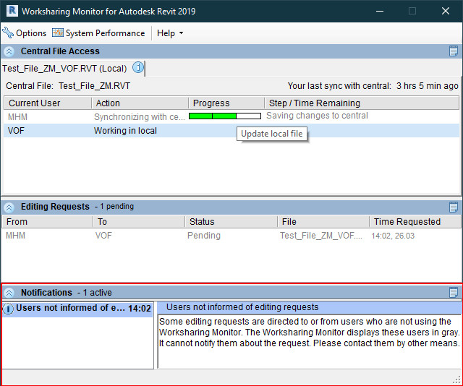Click Editing Requests notes icon

click(454, 207)
